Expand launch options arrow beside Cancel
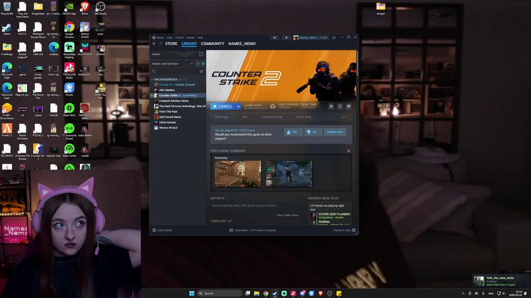Screen dimensions: 531x298 238,106
